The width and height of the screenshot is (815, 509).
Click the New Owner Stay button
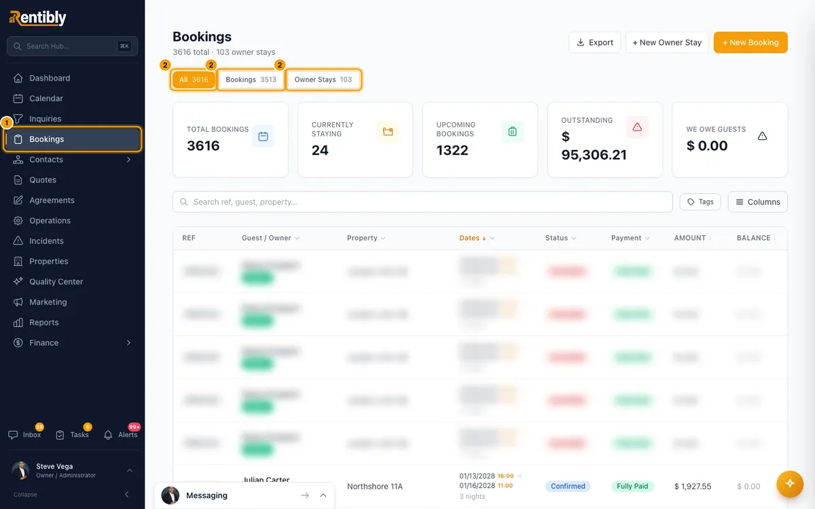pos(667,42)
